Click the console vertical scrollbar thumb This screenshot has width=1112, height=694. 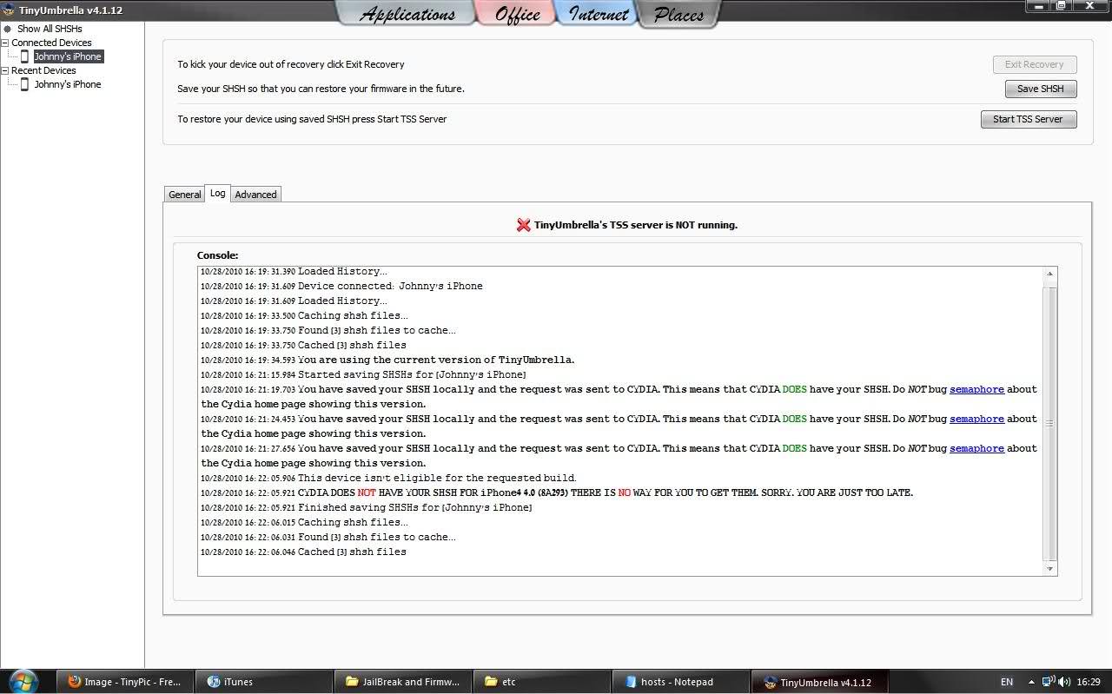(x=1049, y=423)
